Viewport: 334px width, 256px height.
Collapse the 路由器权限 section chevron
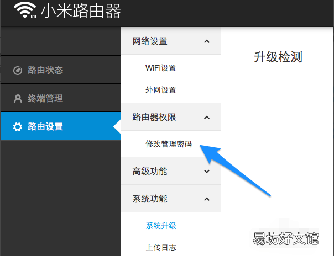207,118
